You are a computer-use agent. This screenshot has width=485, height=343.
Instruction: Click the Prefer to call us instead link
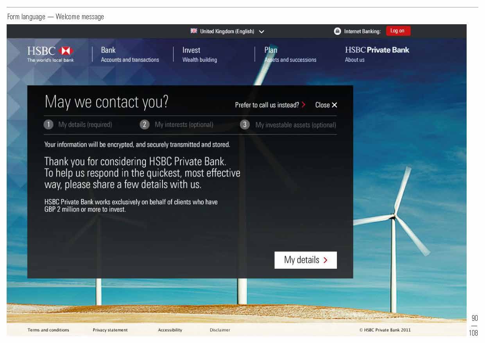click(270, 105)
